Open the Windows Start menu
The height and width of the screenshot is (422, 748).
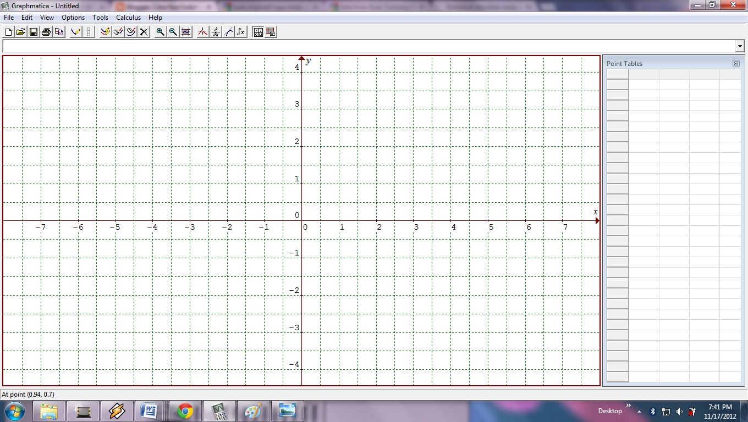[15, 411]
